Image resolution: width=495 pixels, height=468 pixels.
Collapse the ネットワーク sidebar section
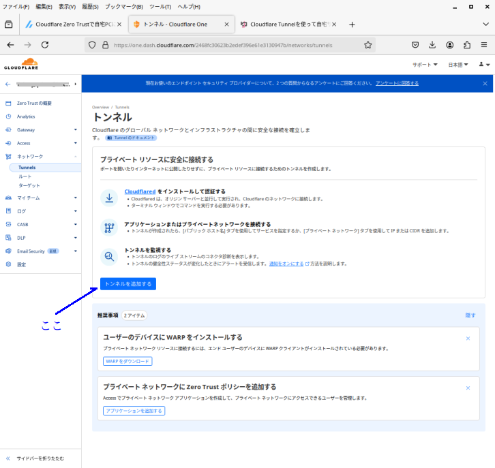click(76, 157)
